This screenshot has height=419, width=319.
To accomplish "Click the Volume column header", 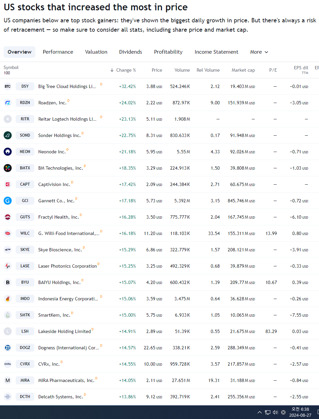I will pos(182,70).
